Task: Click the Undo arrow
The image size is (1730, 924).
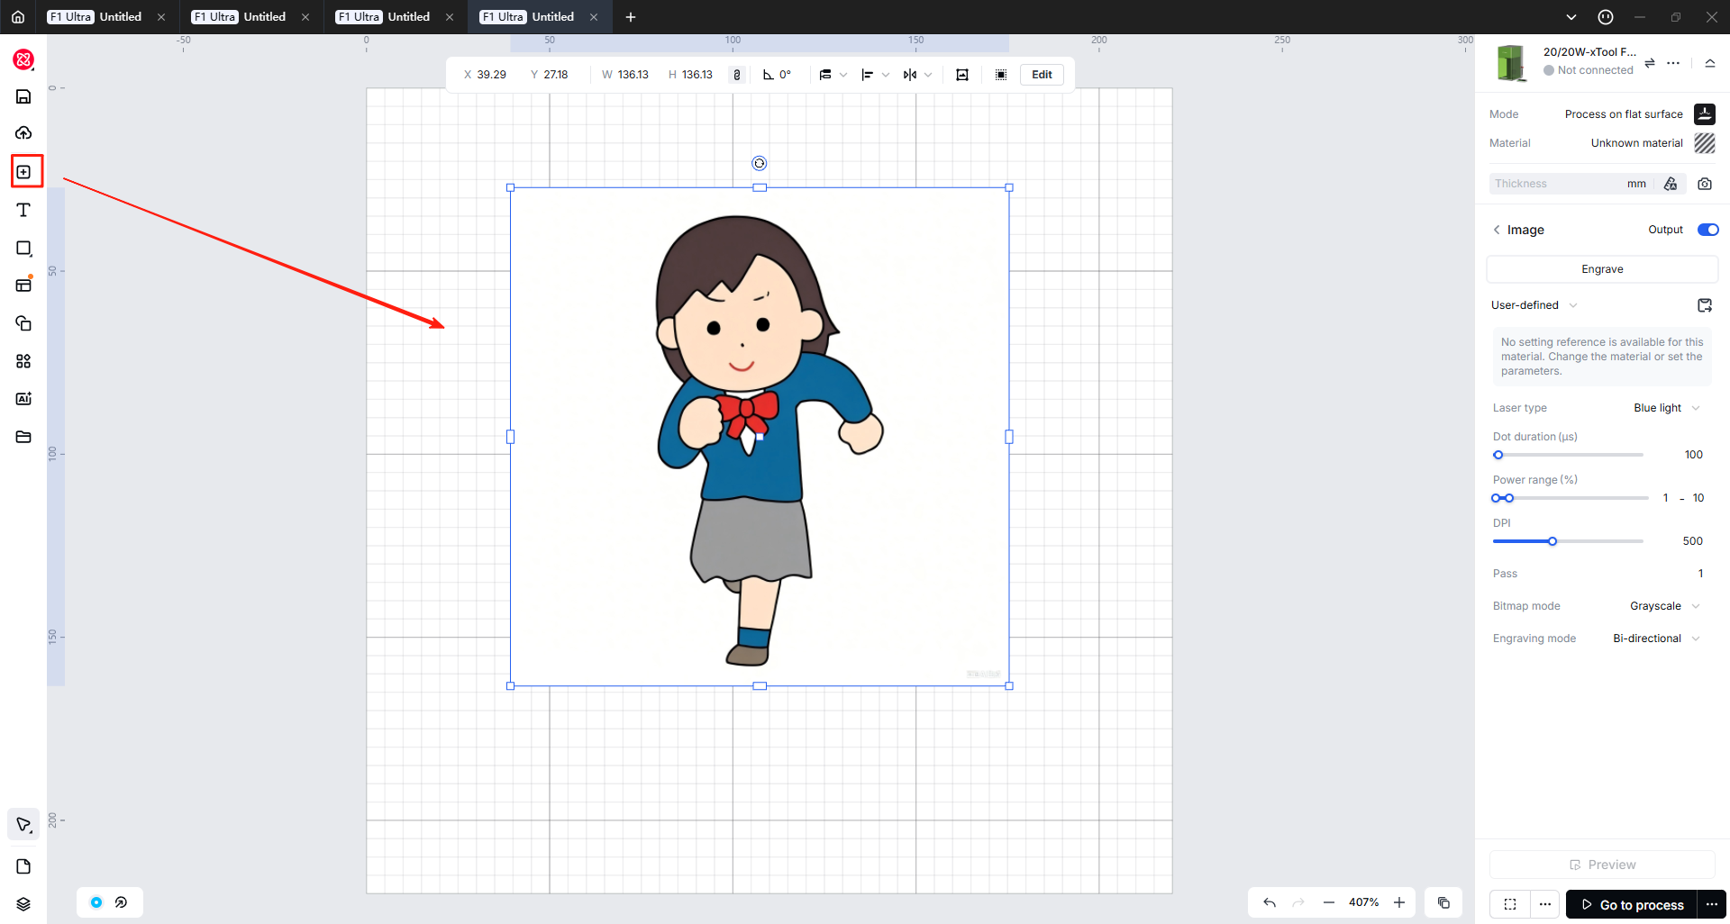Action: point(1270,902)
